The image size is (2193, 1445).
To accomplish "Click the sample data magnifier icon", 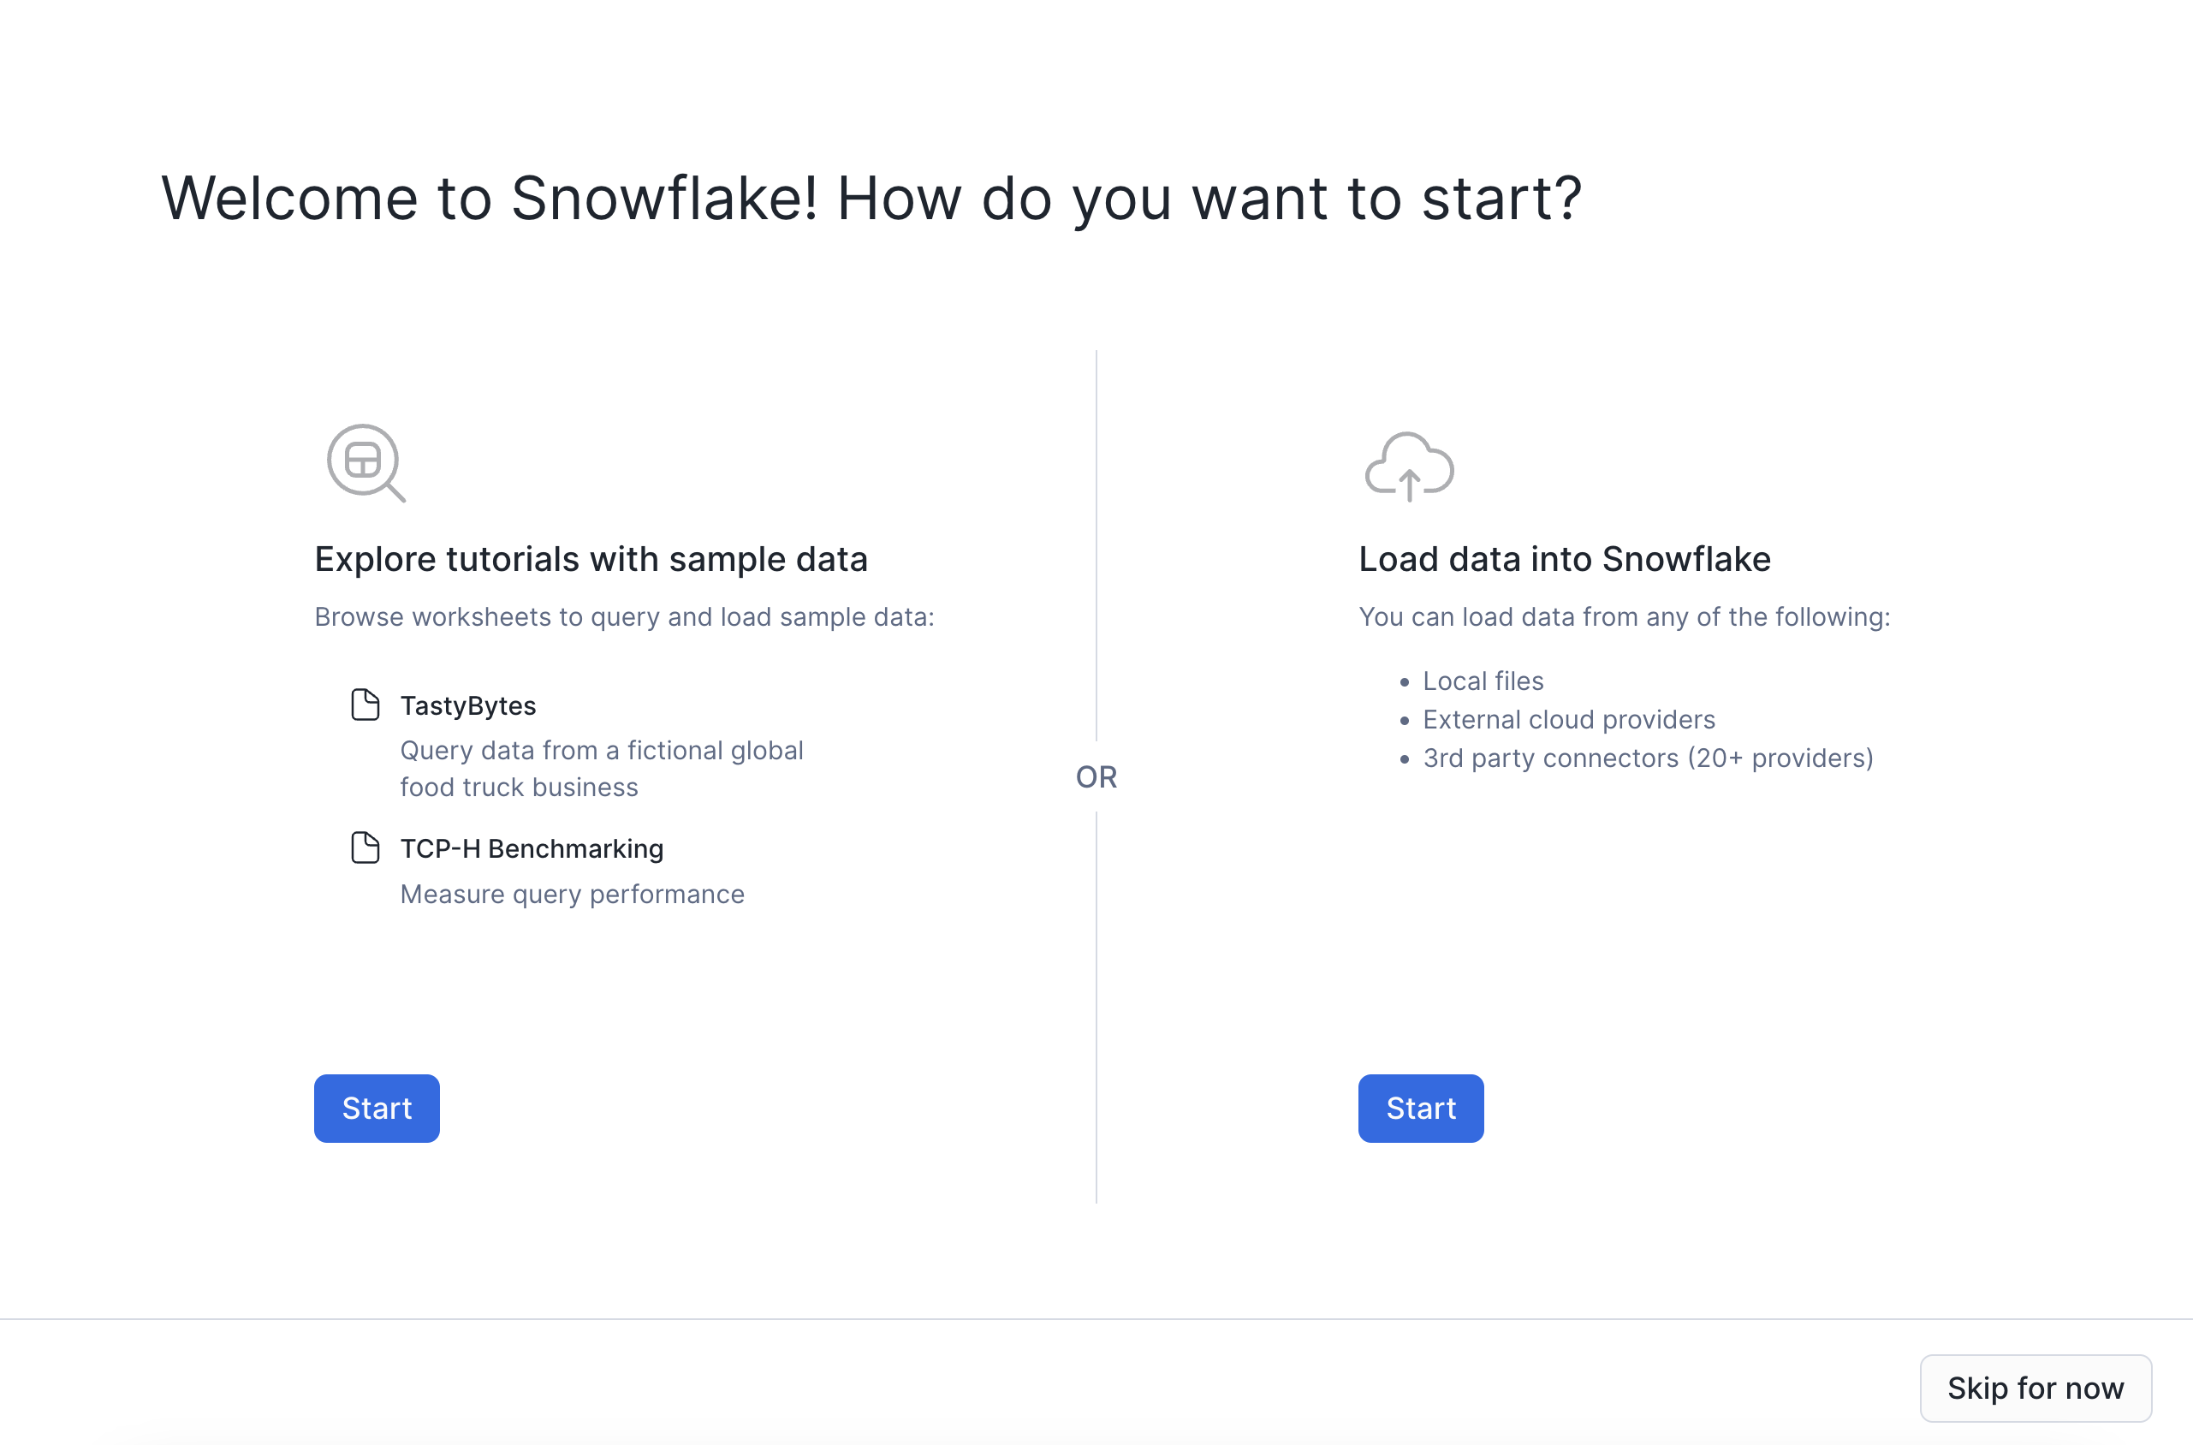I will tap(365, 462).
